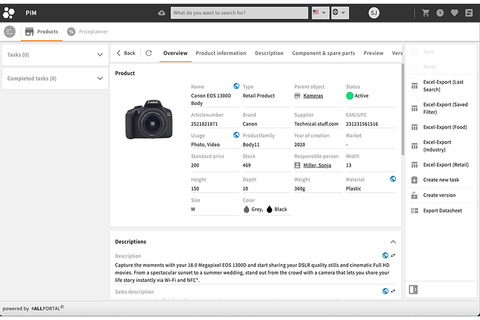Open the Miller, Sonja responsible person link
The width and height of the screenshot is (480, 320).
coord(317,165)
